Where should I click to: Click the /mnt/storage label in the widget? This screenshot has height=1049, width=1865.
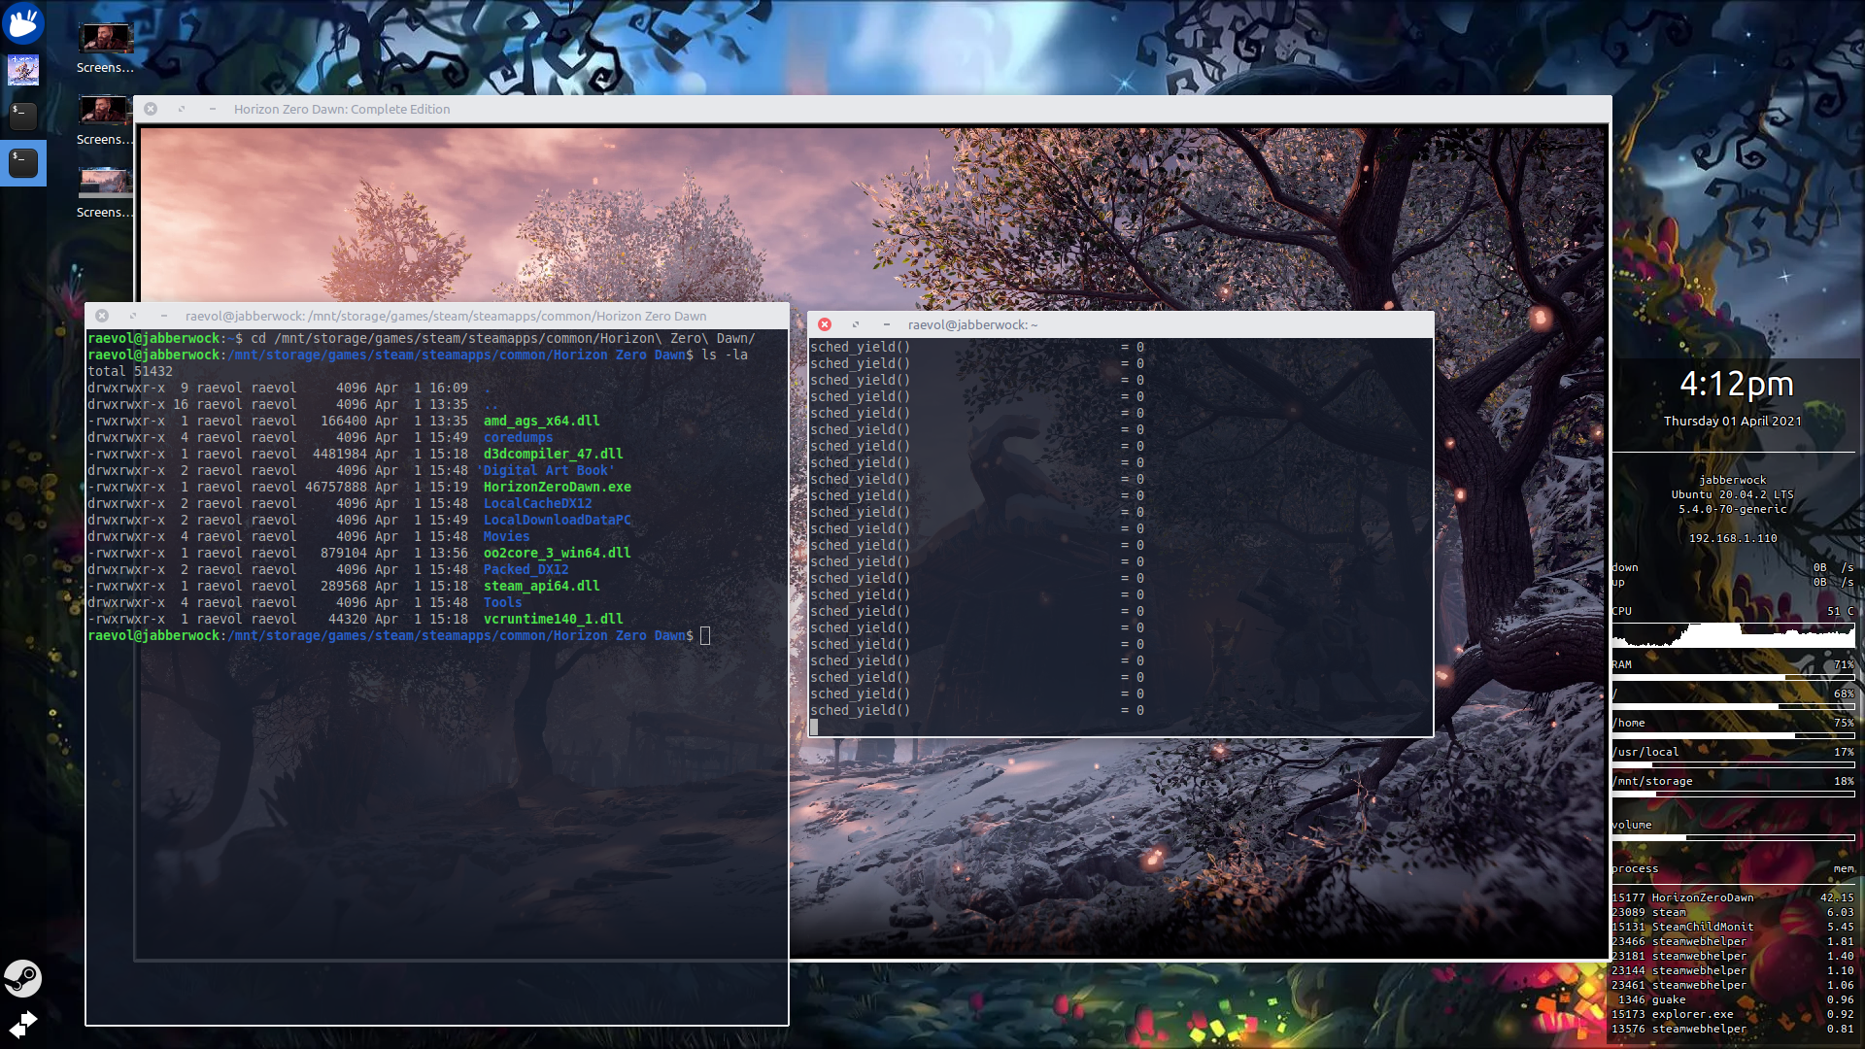click(1653, 781)
